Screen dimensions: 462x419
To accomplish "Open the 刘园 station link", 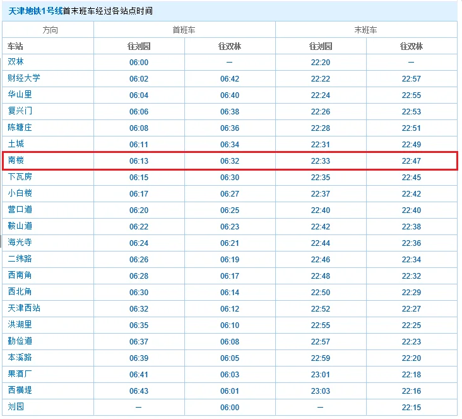I will [16, 407].
